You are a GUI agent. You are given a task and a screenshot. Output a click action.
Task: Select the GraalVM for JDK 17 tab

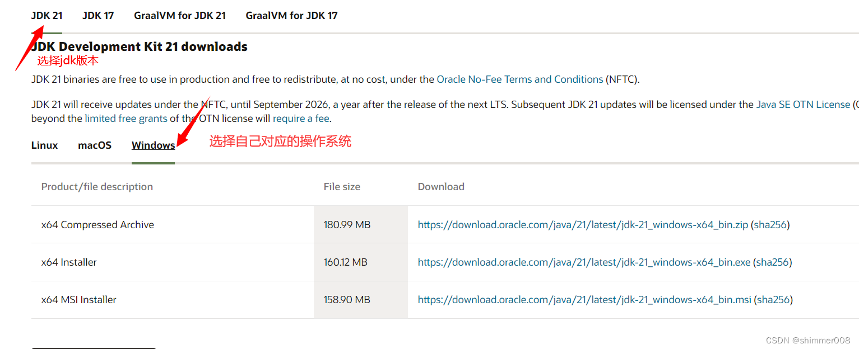291,15
